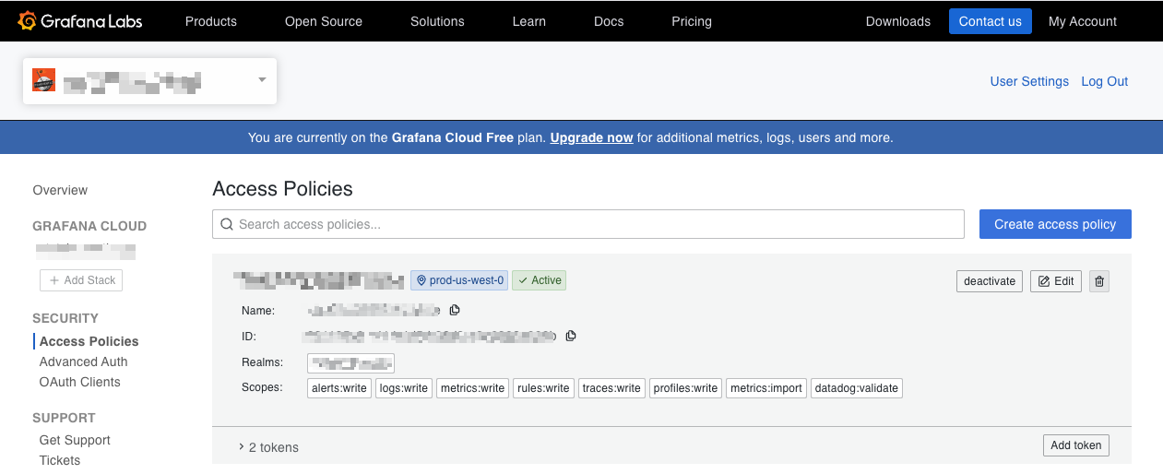Image resolution: width=1163 pixels, height=474 pixels.
Task: Follow the Upgrade now link
Action: (591, 137)
